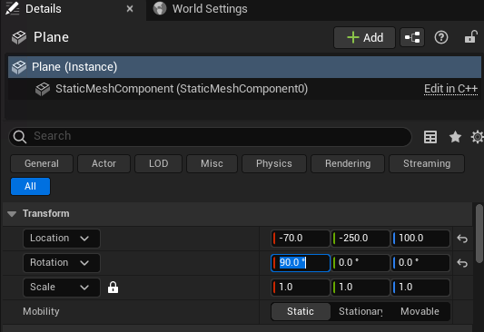The image size is (484, 332).
Task: Click Scale X field 1.0
Action: (301, 288)
